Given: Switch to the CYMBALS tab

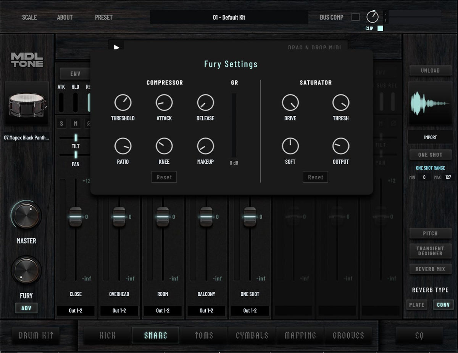Looking at the screenshot, I should (252, 335).
